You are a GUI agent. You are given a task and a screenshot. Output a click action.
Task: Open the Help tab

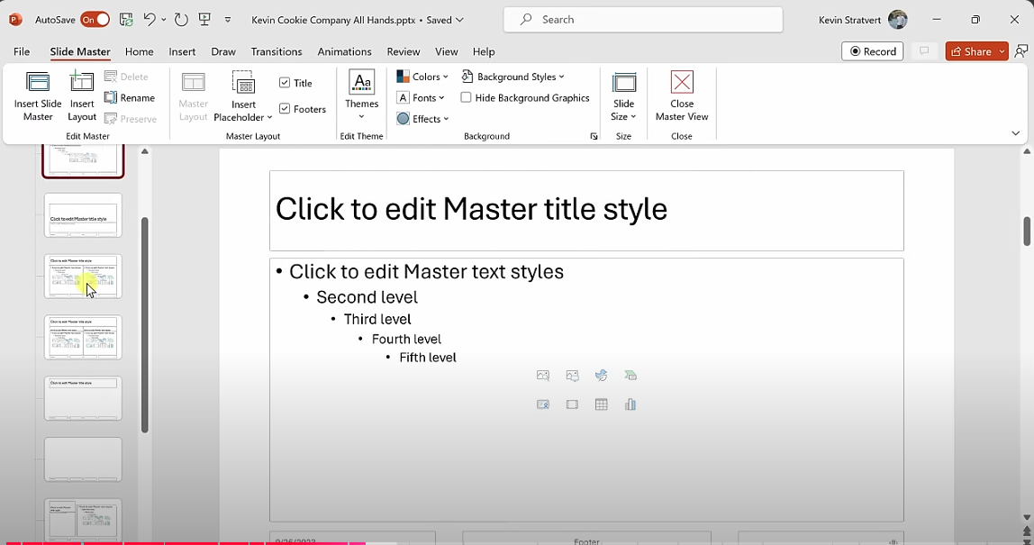[484, 51]
